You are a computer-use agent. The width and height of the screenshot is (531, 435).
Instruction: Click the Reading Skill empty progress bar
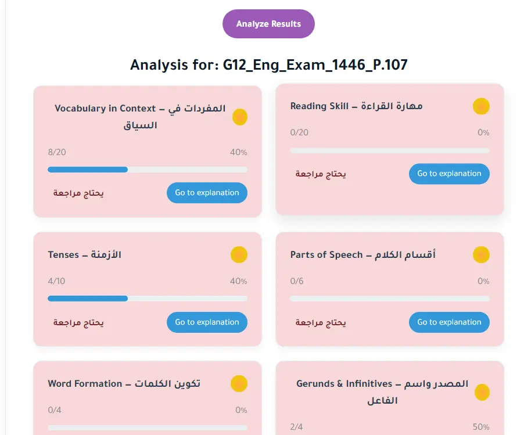pyautogui.click(x=389, y=150)
